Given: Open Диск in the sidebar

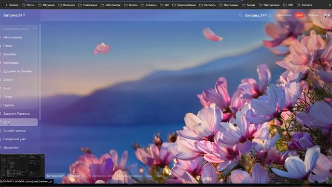Looking at the screenshot, I should click(7, 88).
